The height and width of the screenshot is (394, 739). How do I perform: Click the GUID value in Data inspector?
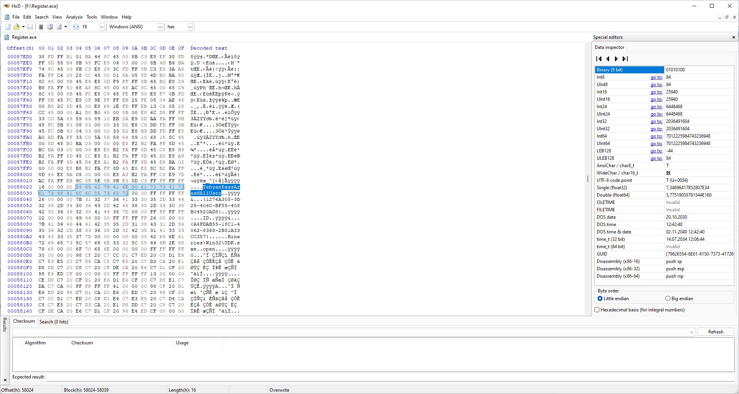(x=699, y=254)
